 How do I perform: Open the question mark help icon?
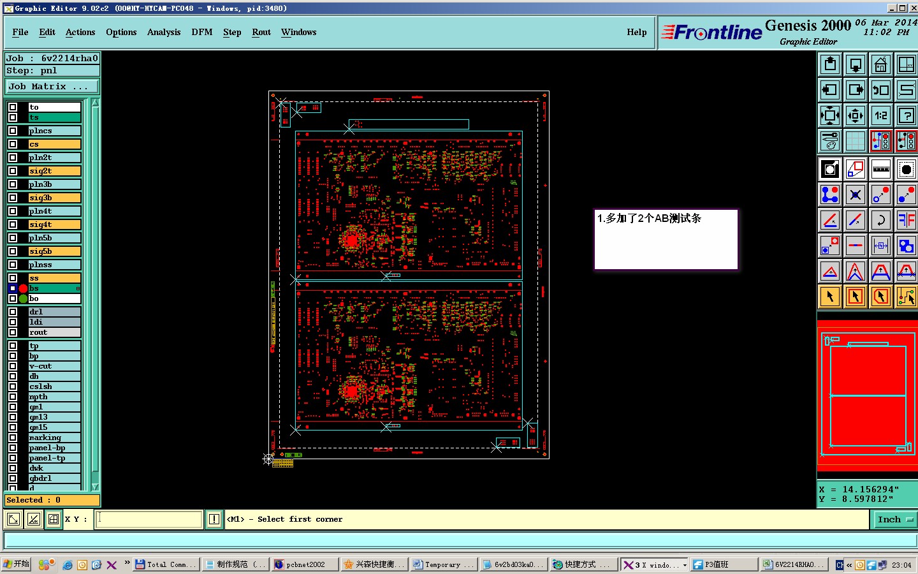(907, 115)
